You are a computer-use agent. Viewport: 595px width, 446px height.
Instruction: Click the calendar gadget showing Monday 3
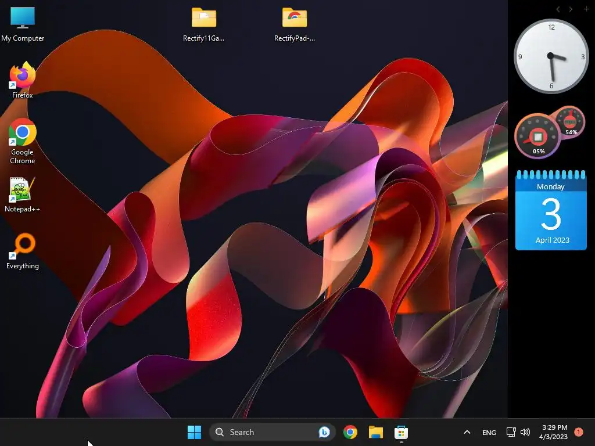pyautogui.click(x=551, y=210)
